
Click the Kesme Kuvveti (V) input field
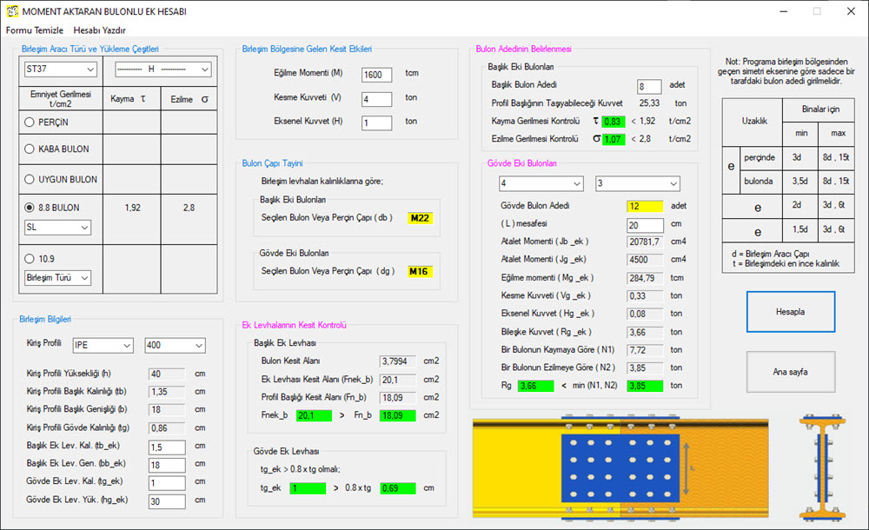377,99
